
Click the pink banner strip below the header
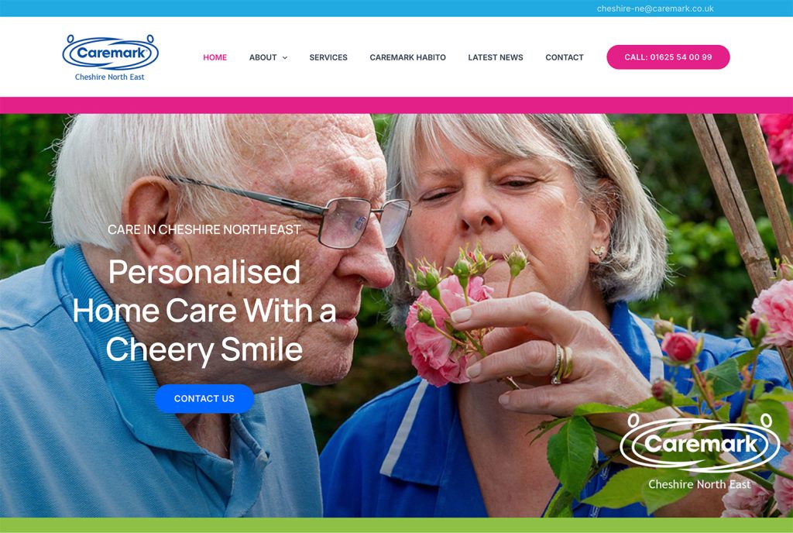tap(396, 105)
